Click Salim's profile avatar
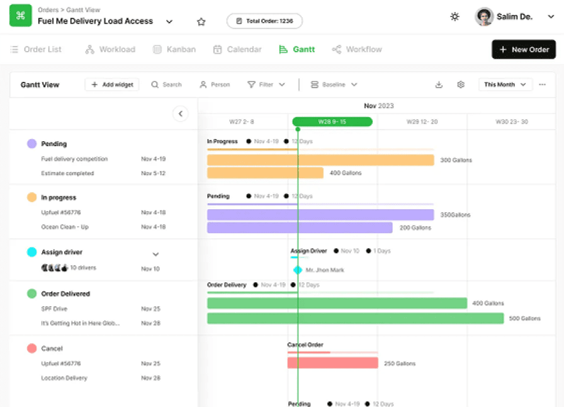This screenshot has height=407, width=564. tap(484, 17)
